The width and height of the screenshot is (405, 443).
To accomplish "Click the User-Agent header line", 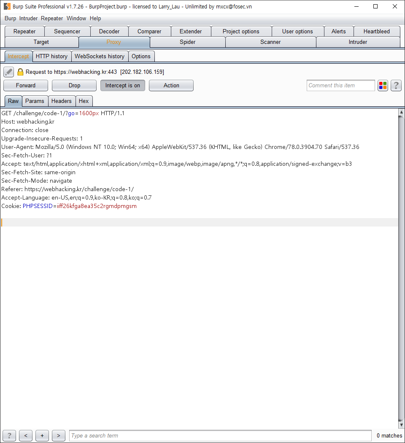I will (x=180, y=147).
